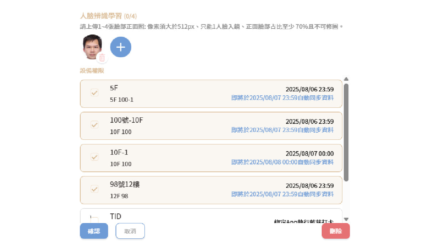
Task: Click the device list vertical scrollbar thumb
Action: coord(346,132)
